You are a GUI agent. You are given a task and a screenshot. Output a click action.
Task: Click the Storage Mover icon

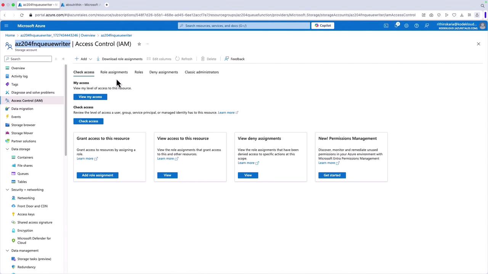[7, 133]
